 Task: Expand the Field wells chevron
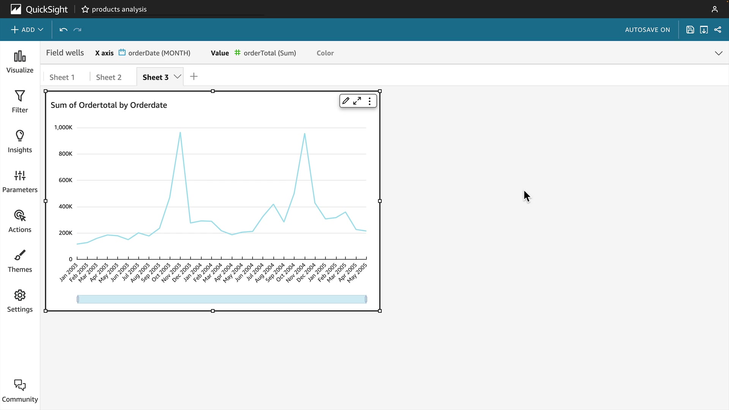click(718, 53)
